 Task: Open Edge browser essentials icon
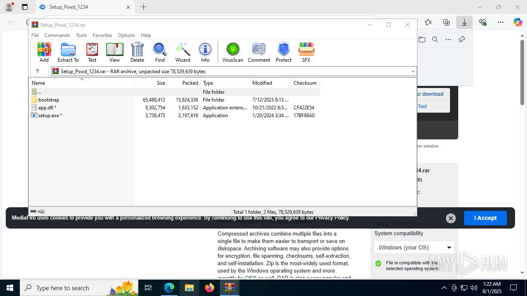483,22
